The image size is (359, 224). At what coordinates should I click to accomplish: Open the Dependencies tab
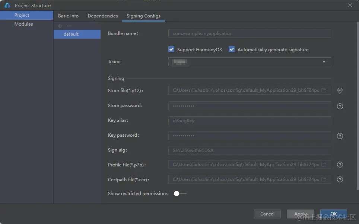102,16
